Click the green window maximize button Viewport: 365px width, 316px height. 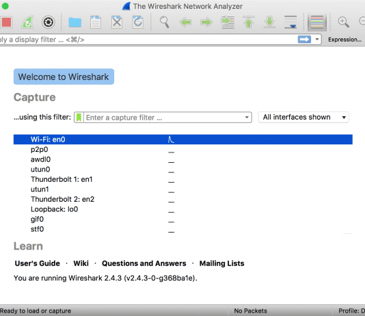click(x=5, y=6)
